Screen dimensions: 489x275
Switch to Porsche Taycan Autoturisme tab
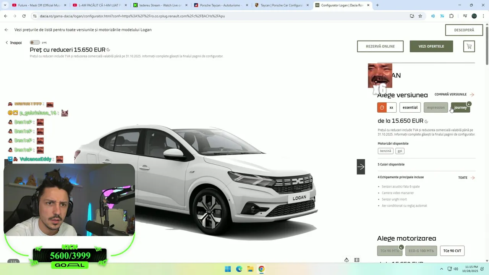pyautogui.click(x=221, y=5)
